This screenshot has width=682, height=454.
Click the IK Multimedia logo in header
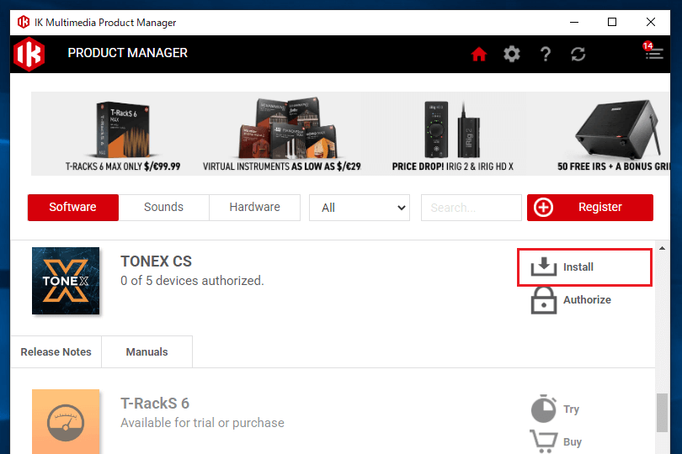(x=29, y=55)
